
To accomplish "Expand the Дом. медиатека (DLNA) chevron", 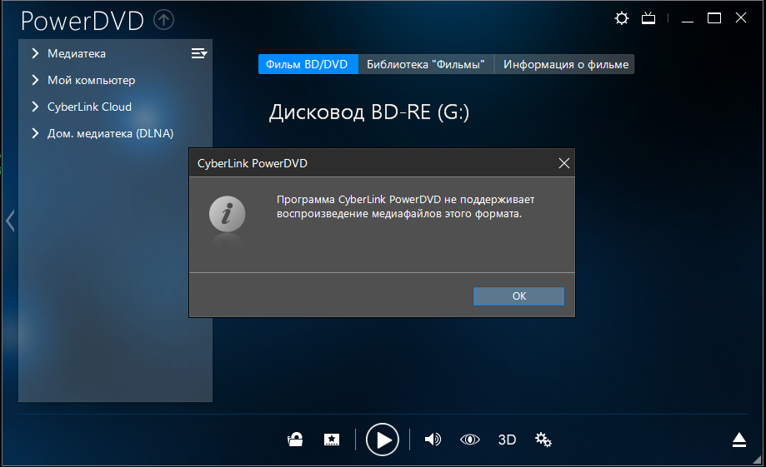I will (35, 133).
